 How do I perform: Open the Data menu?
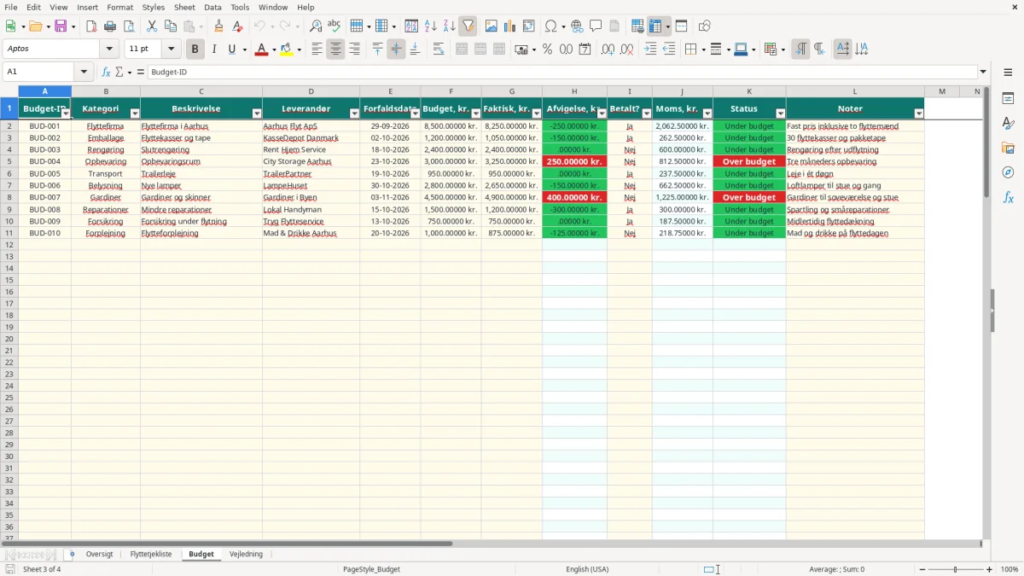(212, 7)
